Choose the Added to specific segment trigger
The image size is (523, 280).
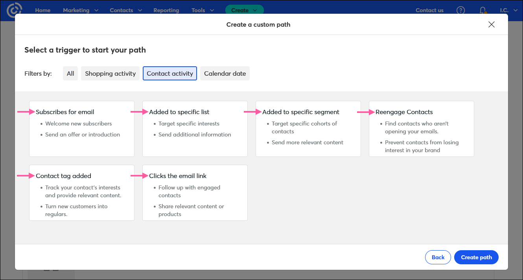pyautogui.click(x=308, y=129)
